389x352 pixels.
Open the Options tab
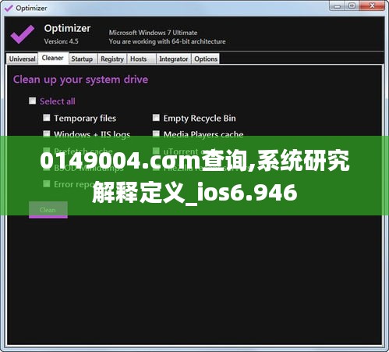tap(206, 59)
